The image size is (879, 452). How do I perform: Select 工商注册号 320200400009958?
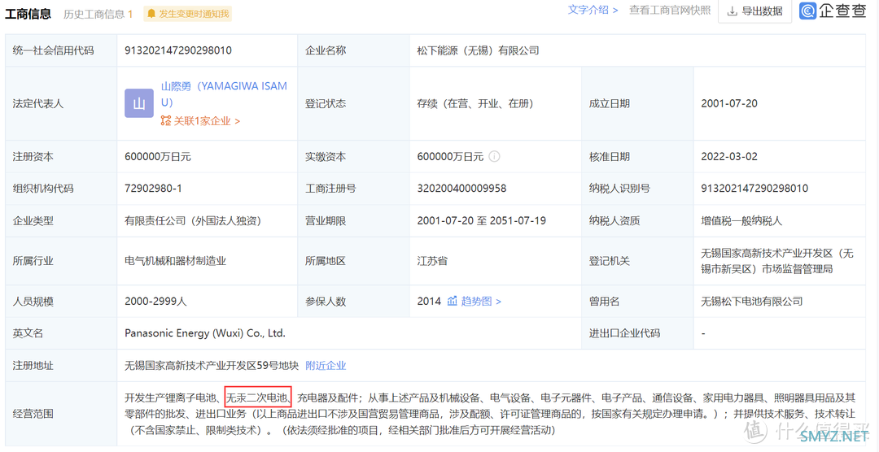[x=462, y=189]
